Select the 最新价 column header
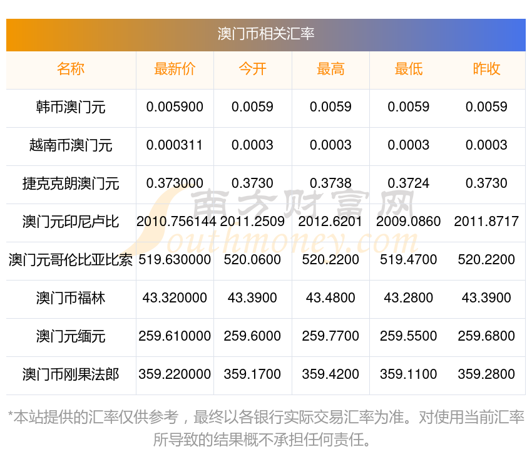Viewport: 532px width, 459px height. point(175,69)
